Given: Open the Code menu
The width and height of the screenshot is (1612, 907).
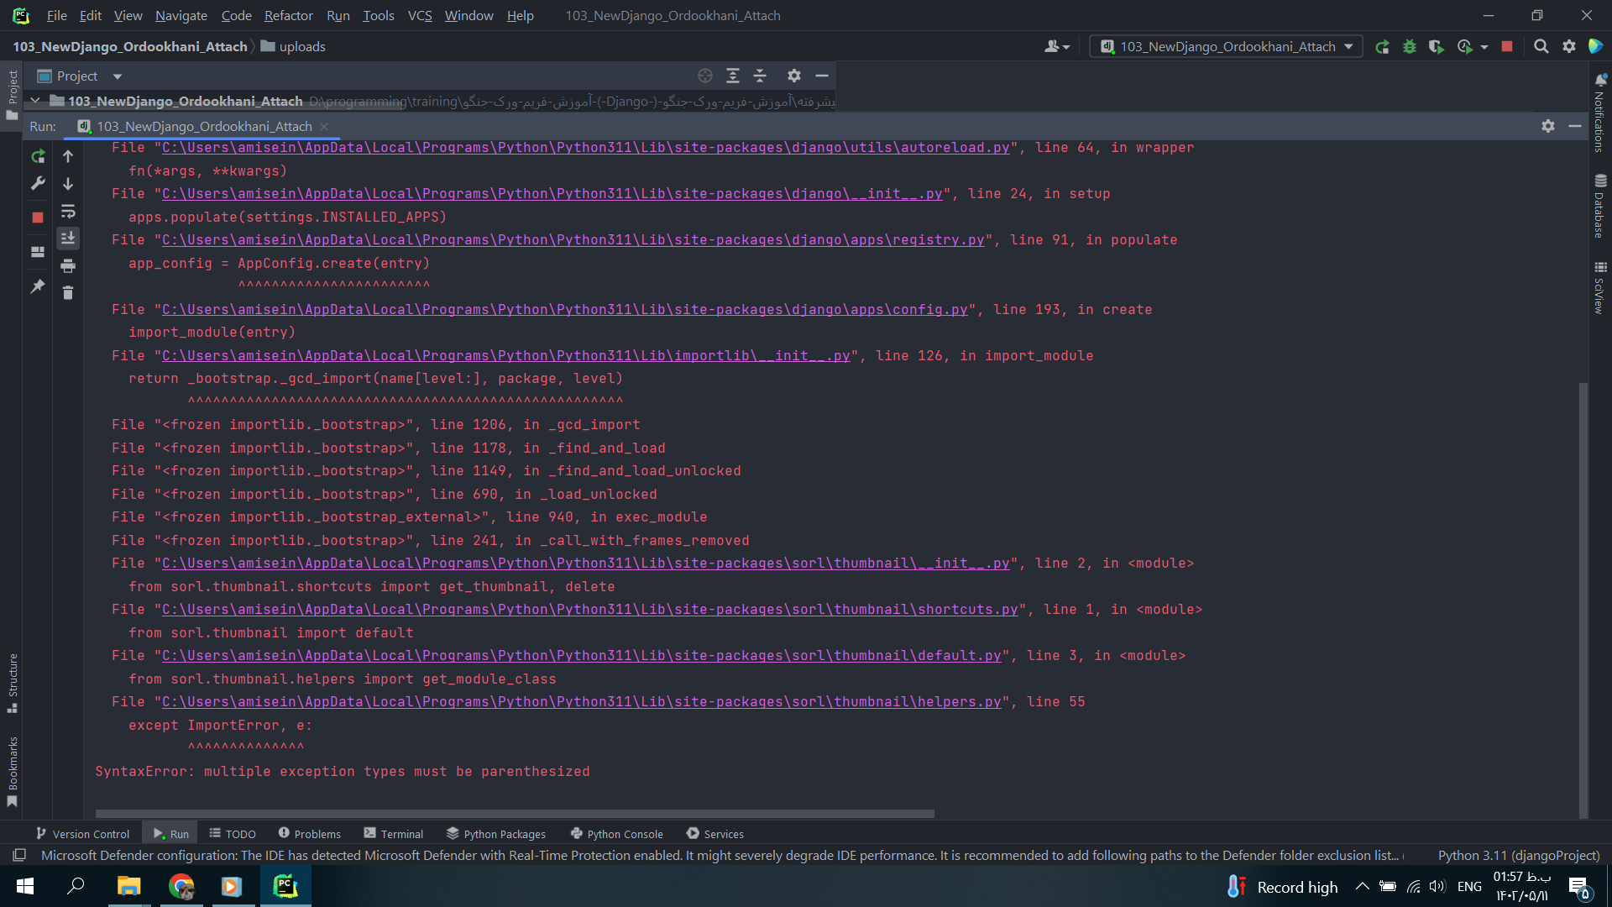Looking at the screenshot, I should (x=236, y=15).
